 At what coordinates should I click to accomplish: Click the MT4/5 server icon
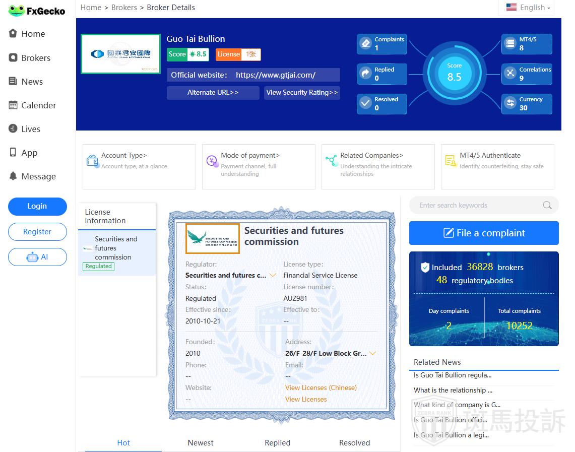click(510, 44)
